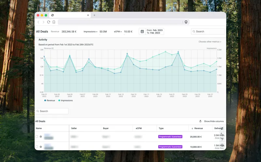Viewport: 261px width, 162px height.
Task: Sort by the Buyer column header
Action: [x=106, y=128]
